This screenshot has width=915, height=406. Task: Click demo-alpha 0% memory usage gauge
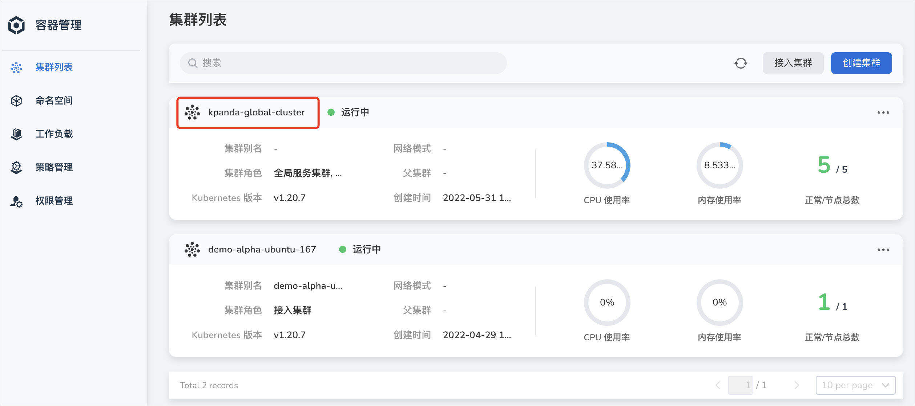point(719,303)
